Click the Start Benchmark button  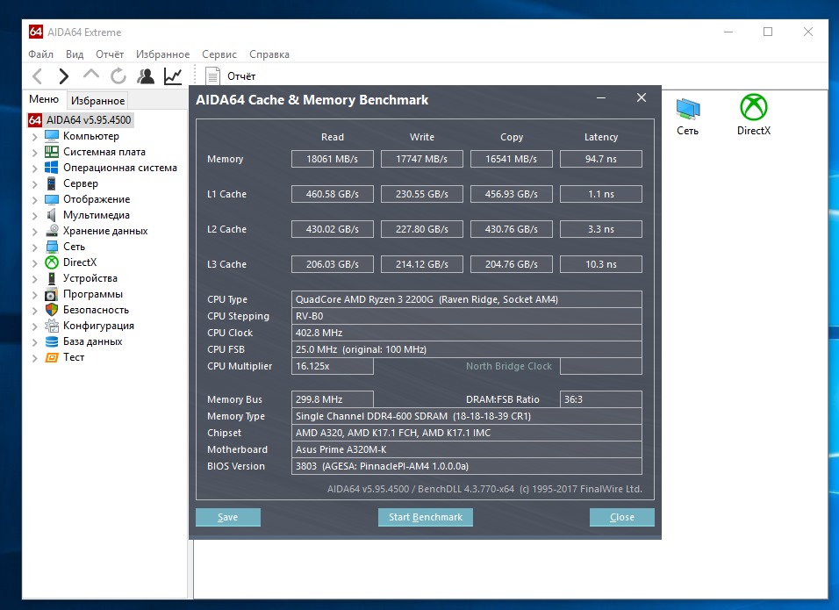click(426, 517)
